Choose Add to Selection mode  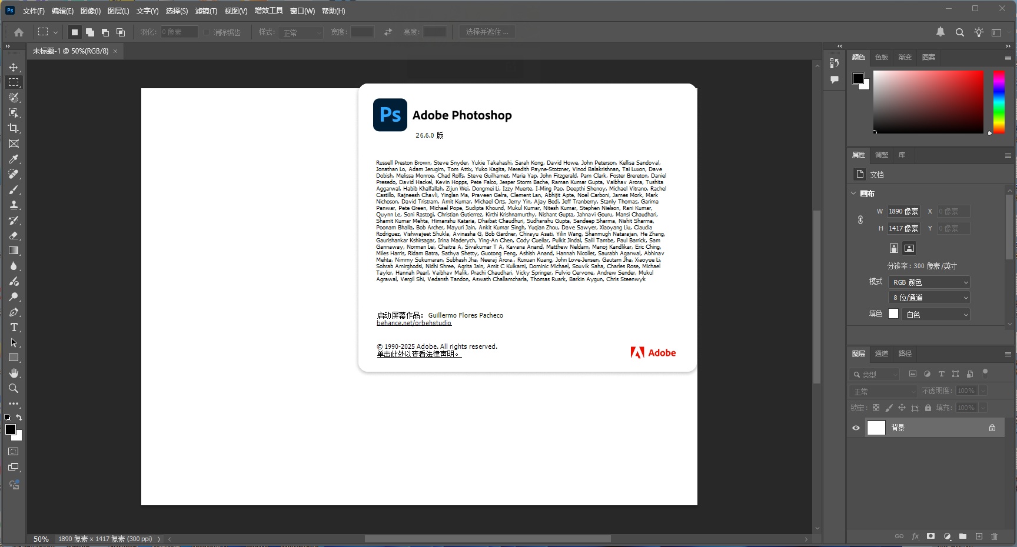(x=90, y=32)
